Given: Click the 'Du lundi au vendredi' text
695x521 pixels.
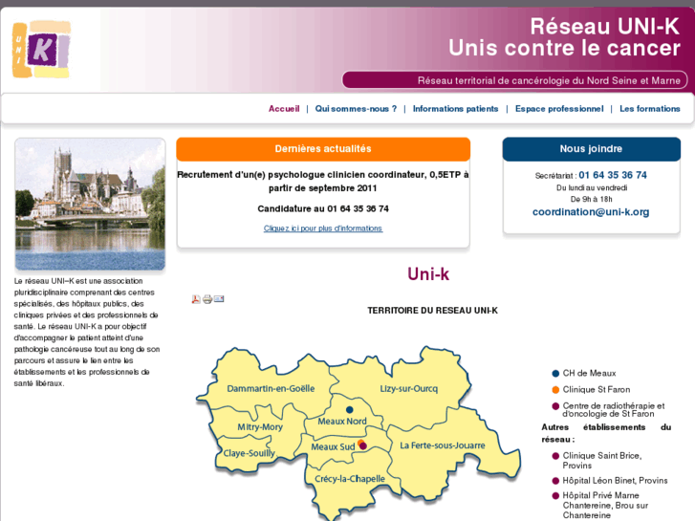Looking at the screenshot, I should point(592,188).
